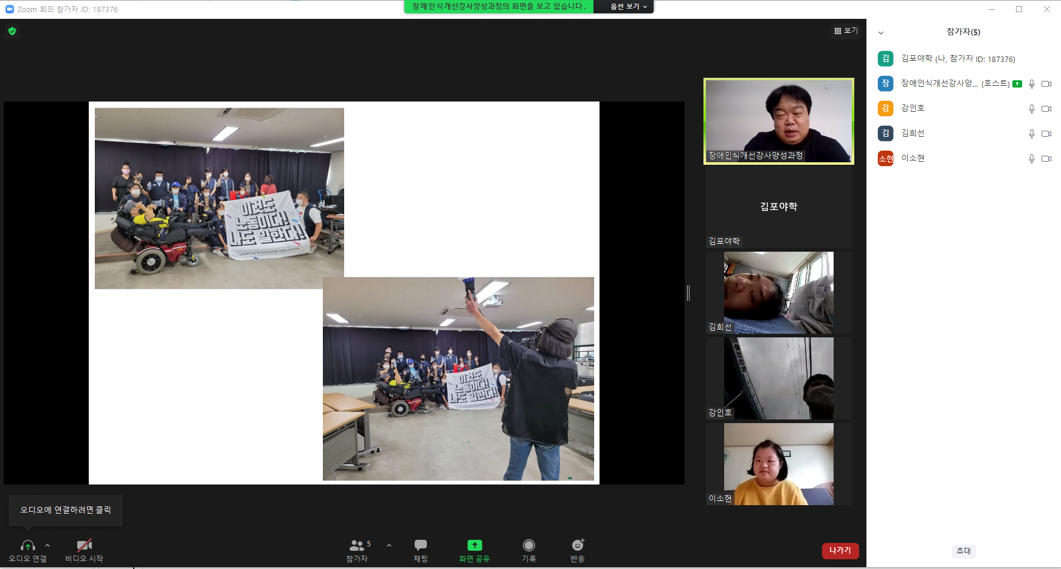Click the green screen-share badge next to host
The width and height of the screenshot is (1061, 569).
point(1017,84)
